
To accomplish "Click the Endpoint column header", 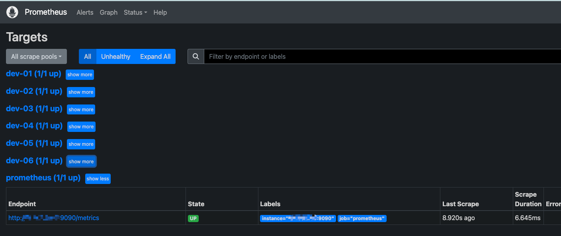I will click(x=22, y=204).
